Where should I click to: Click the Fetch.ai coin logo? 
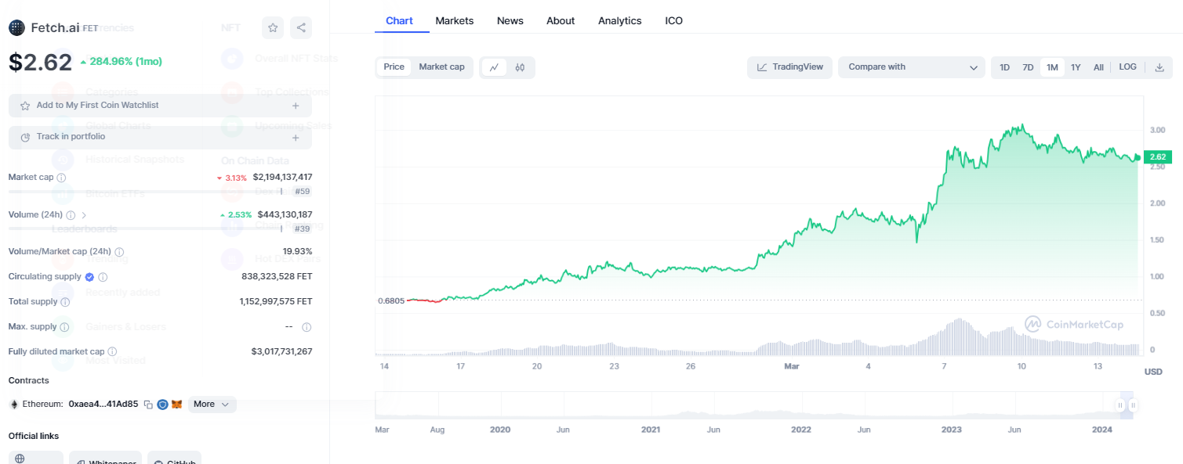[16, 27]
